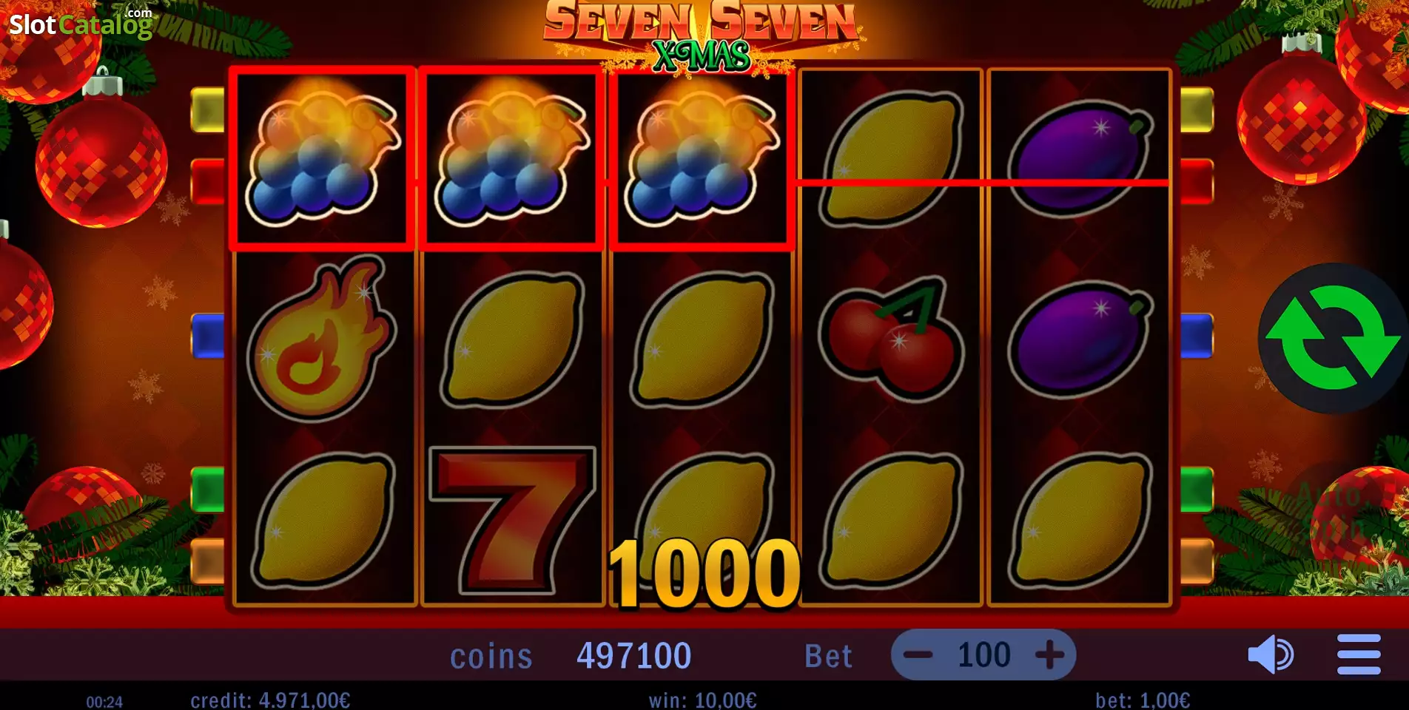Spin the reels with the green arrows button
The image size is (1409, 710).
1332,338
